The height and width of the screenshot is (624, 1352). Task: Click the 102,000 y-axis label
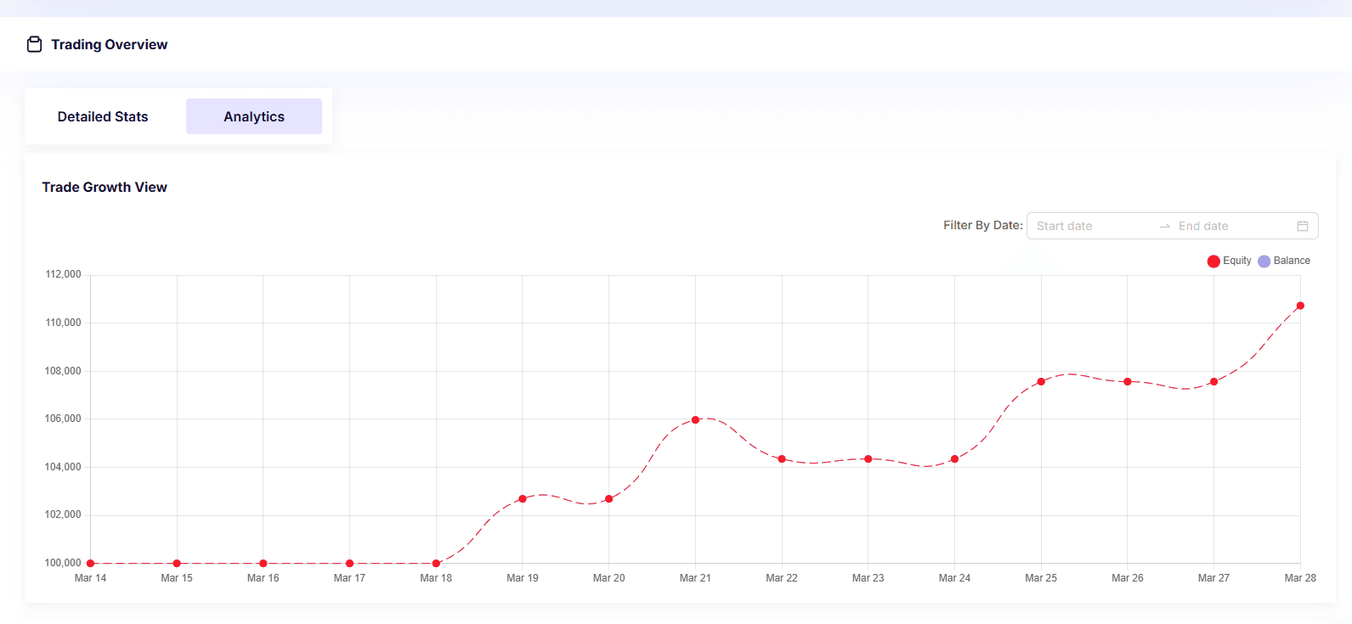(64, 514)
